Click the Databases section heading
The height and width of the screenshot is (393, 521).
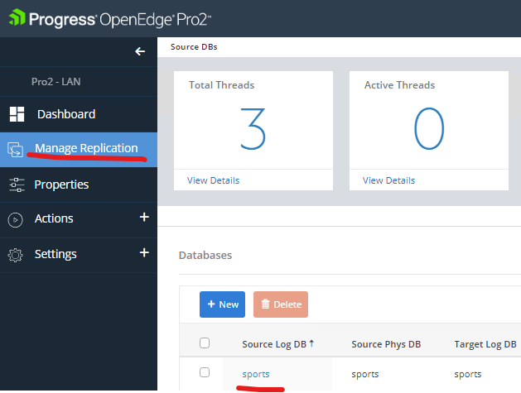coord(205,256)
